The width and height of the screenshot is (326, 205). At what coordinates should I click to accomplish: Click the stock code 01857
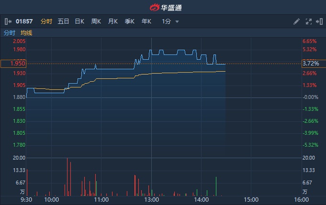pos(23,22)
